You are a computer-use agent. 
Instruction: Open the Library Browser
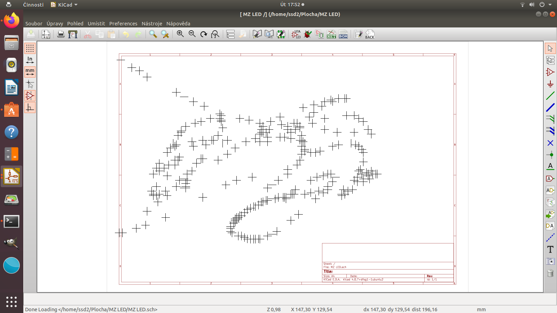(x=269, y=34)
